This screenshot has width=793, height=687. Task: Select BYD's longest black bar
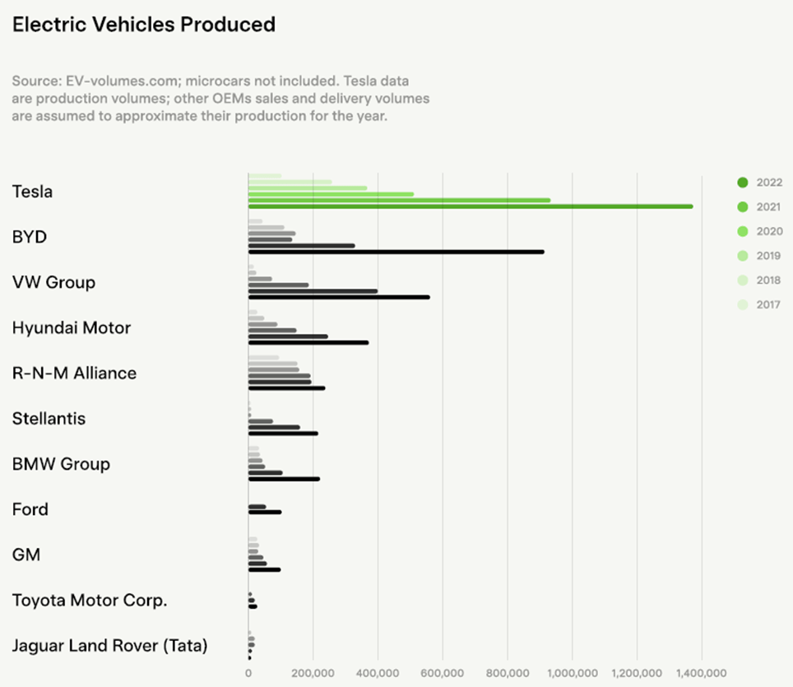coord(396,252)
